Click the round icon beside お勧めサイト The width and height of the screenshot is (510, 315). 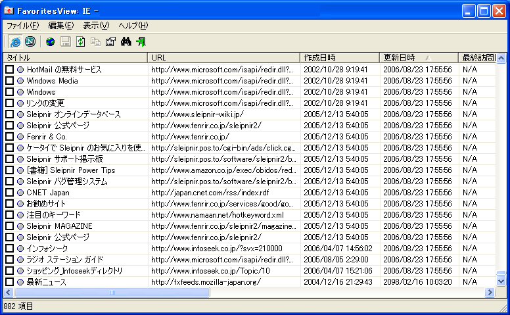(20, 204)
